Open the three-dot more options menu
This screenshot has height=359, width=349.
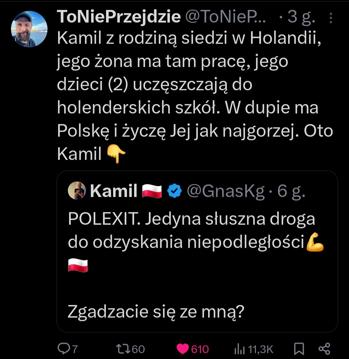point(331,18)
